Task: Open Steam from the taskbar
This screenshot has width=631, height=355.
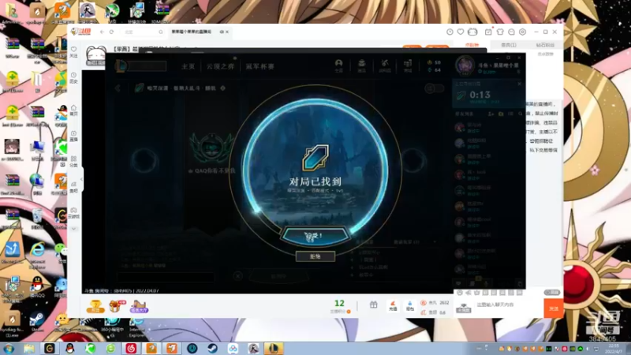Action: pyautogui.click(x=212, y=348)
